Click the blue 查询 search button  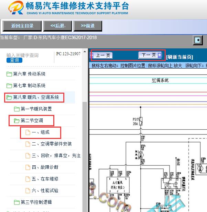(x=14, y=60)
